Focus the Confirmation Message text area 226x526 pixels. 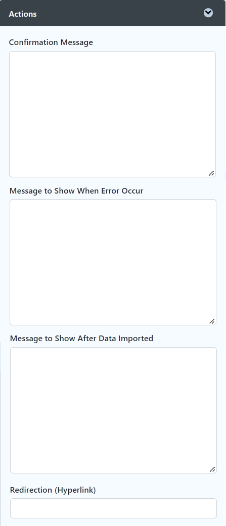pyautogui.click(x=113, y=114)
